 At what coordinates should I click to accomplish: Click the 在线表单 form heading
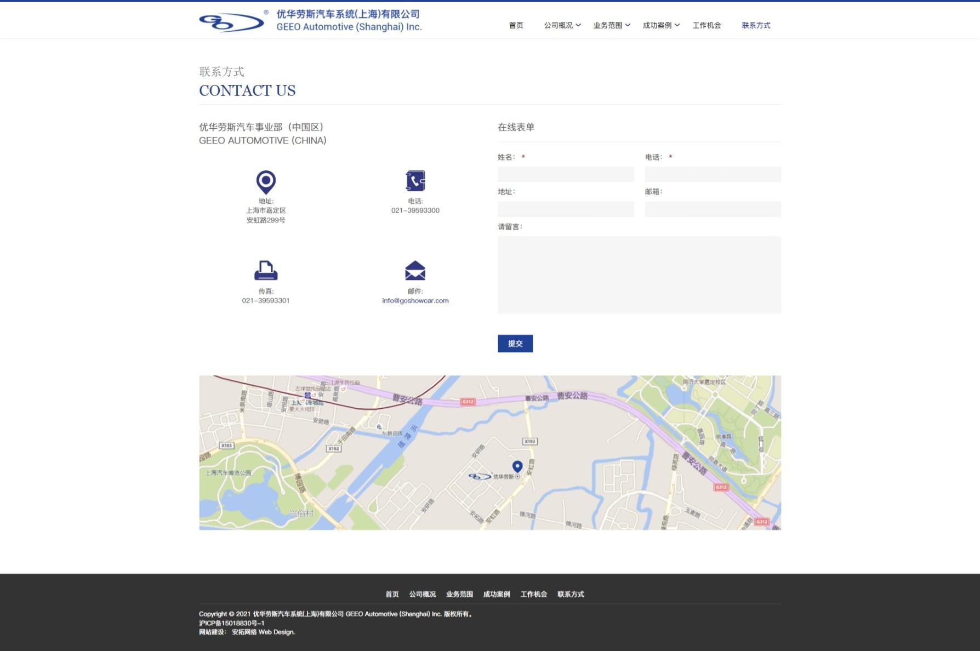(516, 127)
